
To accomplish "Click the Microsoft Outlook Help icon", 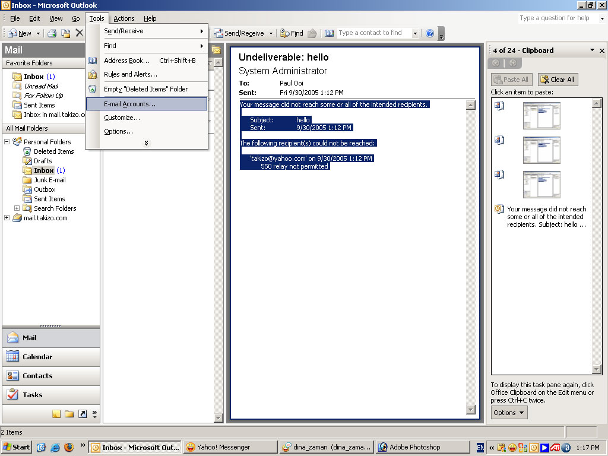I will click(430, 33).
